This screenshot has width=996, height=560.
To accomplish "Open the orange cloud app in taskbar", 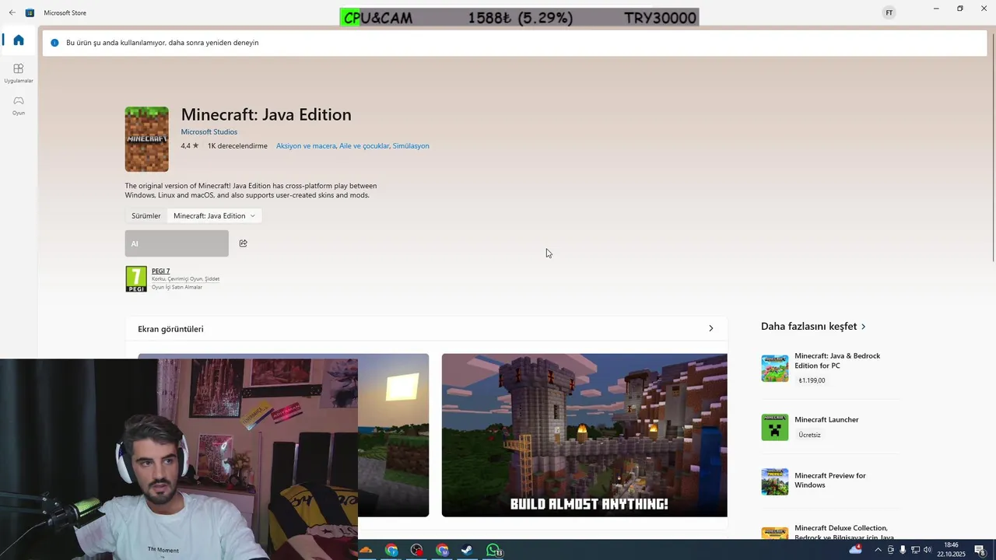I will click(x=366, y=550).
